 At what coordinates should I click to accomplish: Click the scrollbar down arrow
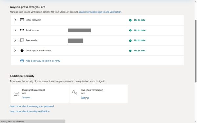click(x=196, y=121)
